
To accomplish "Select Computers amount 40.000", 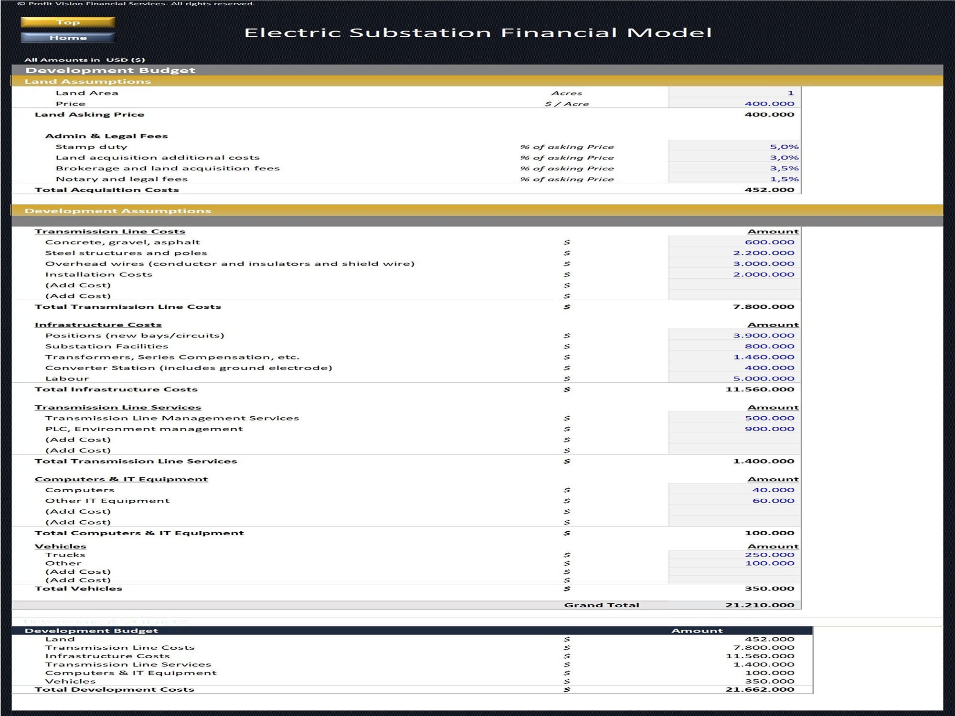I will [x=734, y=490].
